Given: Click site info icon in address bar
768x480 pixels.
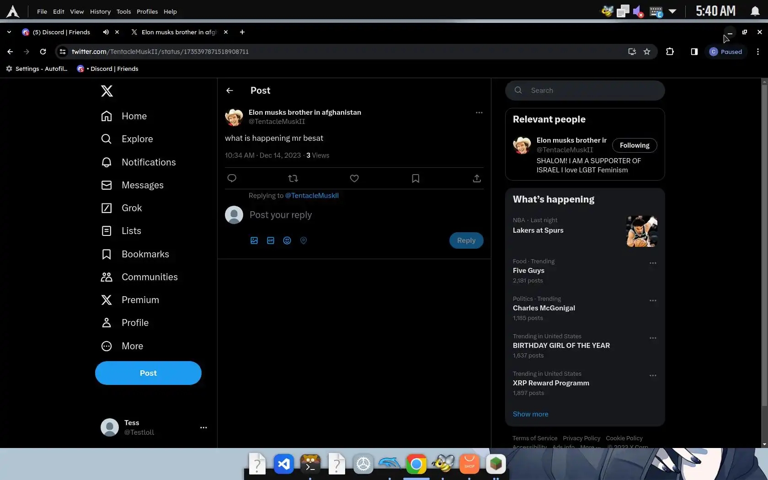Looking at the screenshot, I should coord(63,52).
